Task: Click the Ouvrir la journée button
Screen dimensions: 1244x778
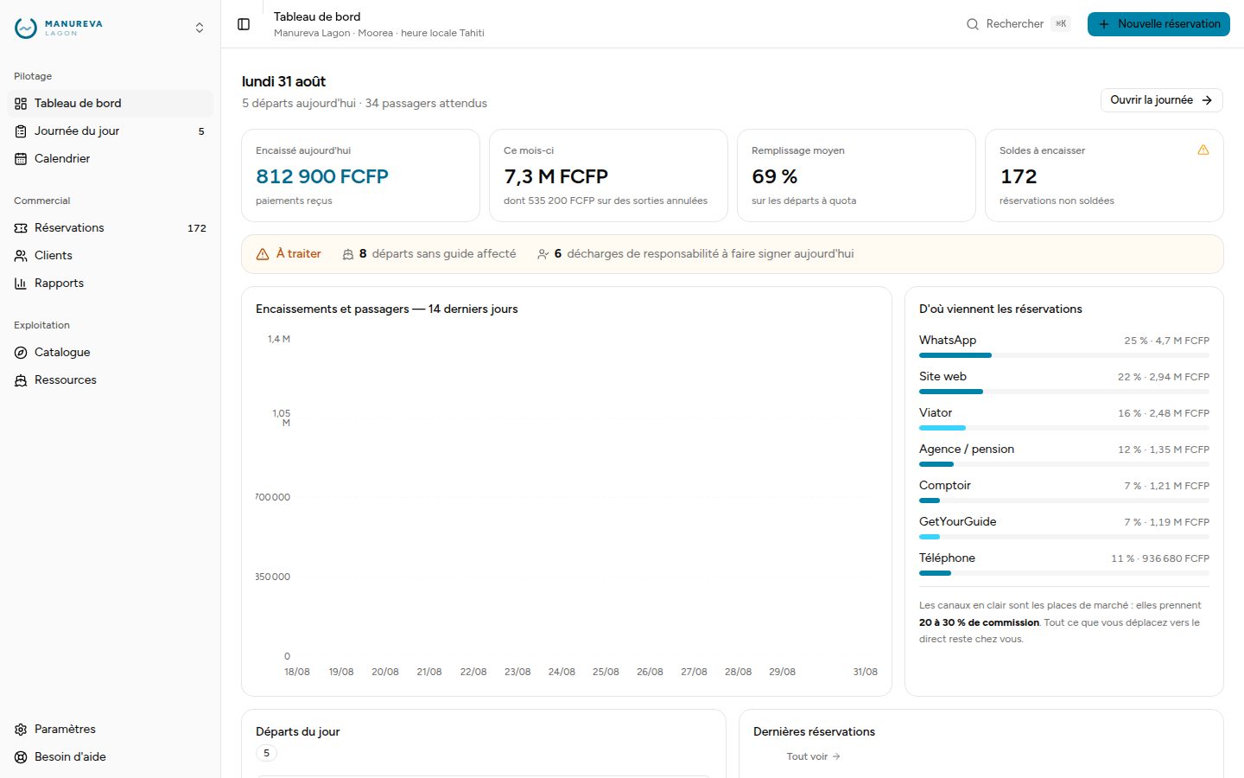Action: pyautogui.click(x=1162, y=100)
